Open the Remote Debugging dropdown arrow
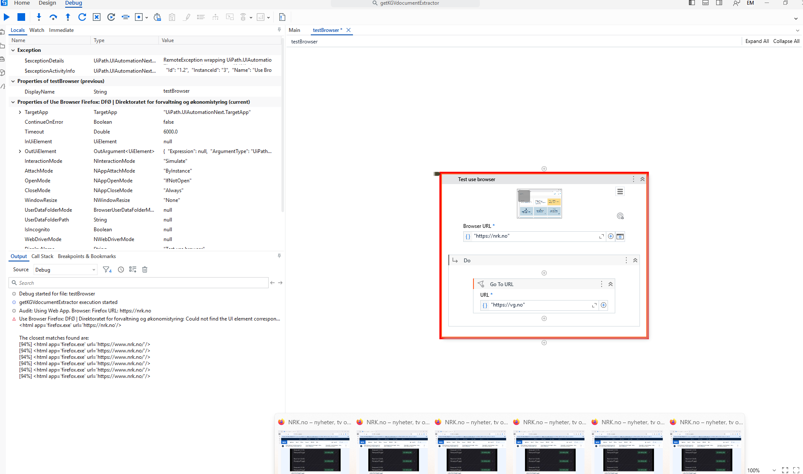803x474 pixels. pyautogui.click(x=251, y=17)
